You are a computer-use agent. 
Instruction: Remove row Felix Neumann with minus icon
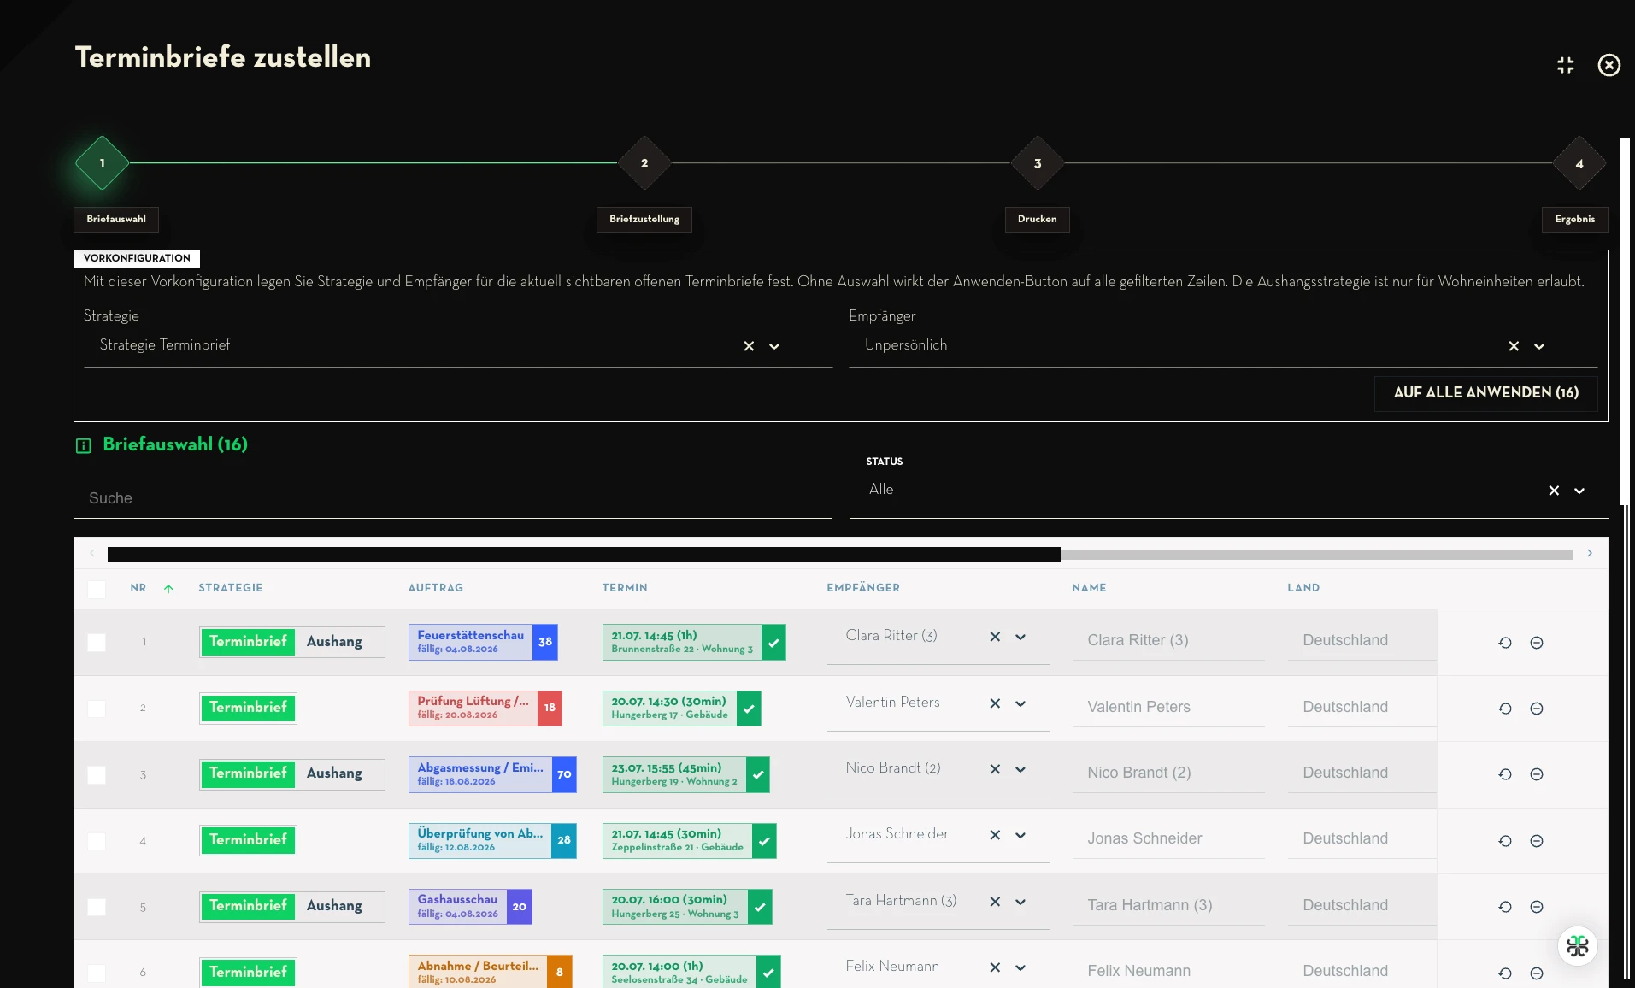coord(1537,973)
